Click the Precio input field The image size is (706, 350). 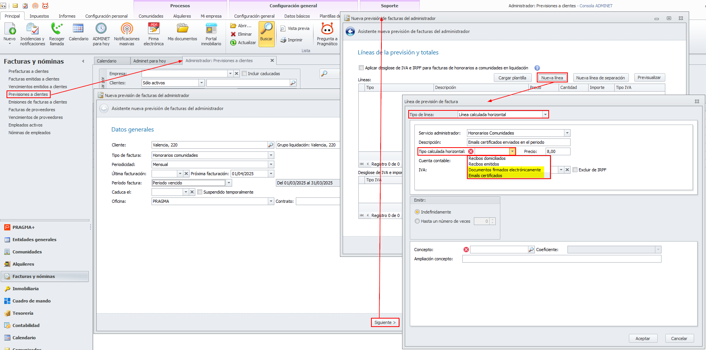[x=558, y=151]
